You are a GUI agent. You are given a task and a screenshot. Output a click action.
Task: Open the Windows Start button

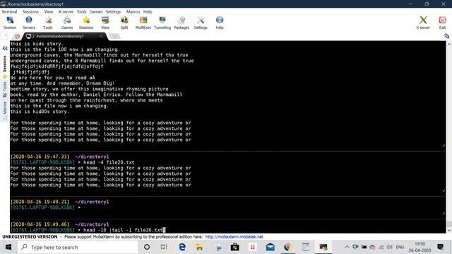point(8,247)
